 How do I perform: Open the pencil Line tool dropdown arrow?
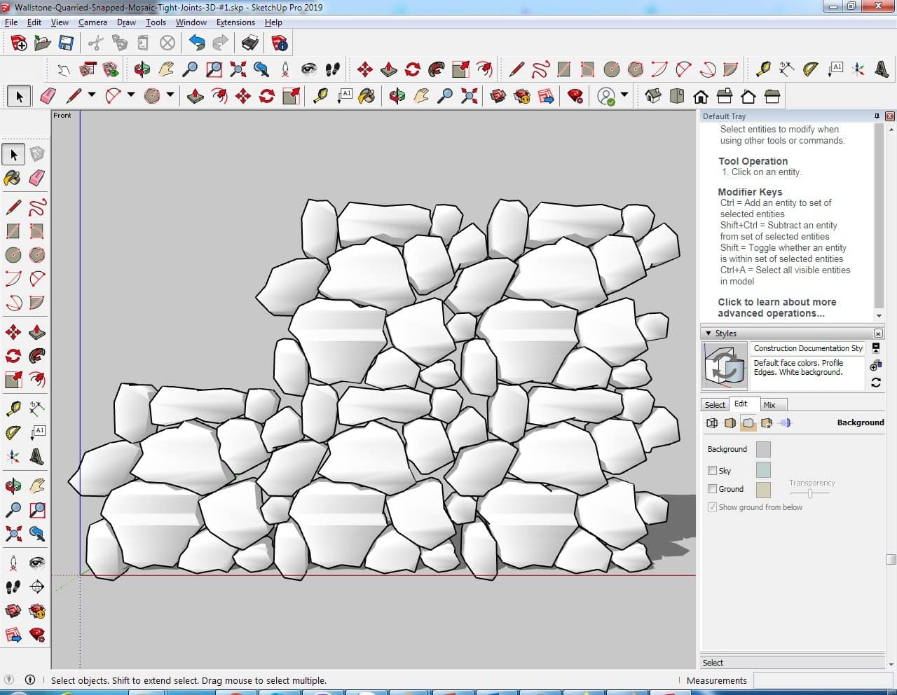91,95
